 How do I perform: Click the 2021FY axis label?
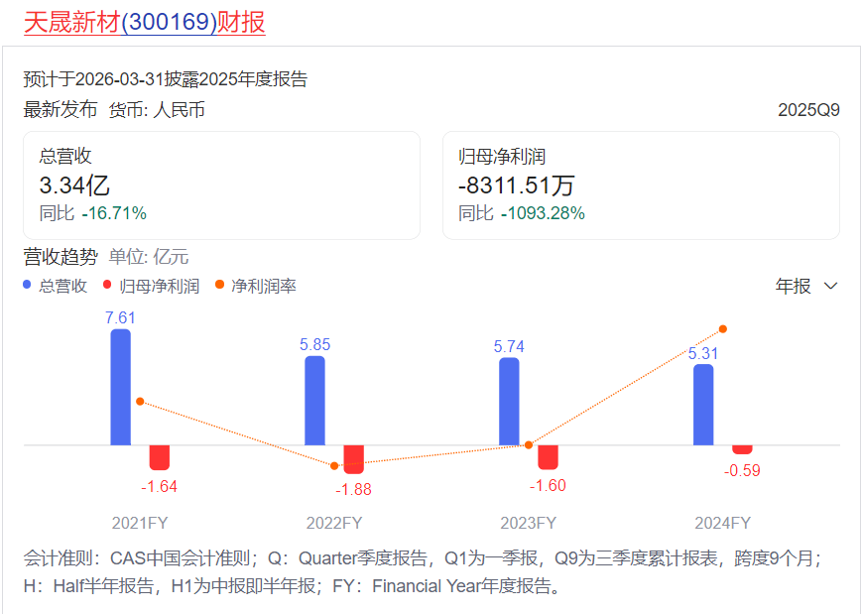(140, 523)
